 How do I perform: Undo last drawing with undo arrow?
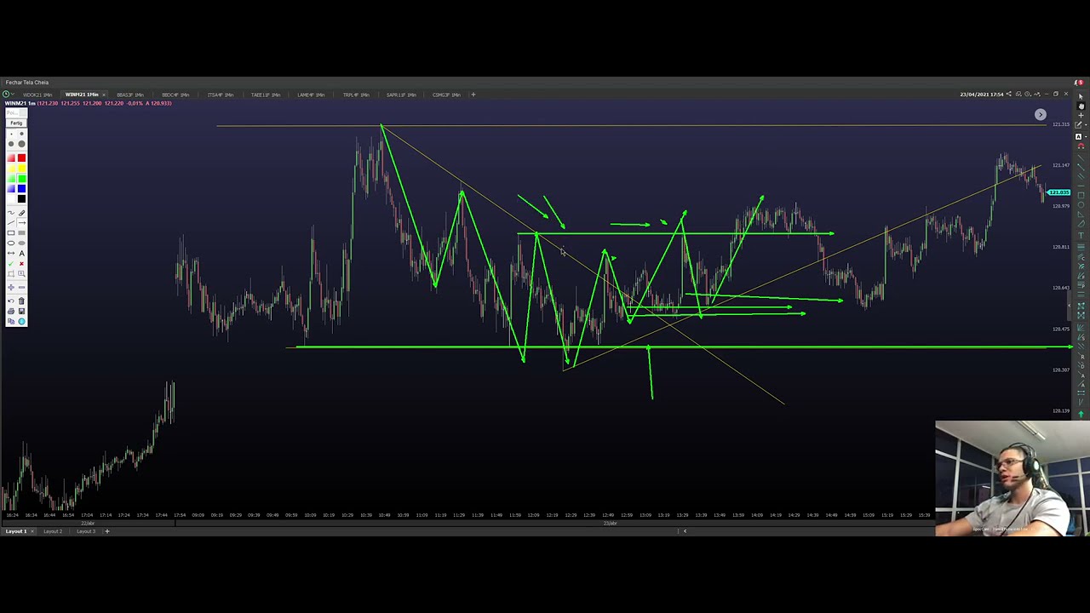(11, 301)
